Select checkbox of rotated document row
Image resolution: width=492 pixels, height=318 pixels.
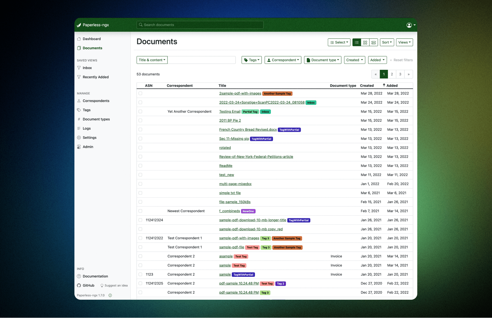tap(140, 148)
